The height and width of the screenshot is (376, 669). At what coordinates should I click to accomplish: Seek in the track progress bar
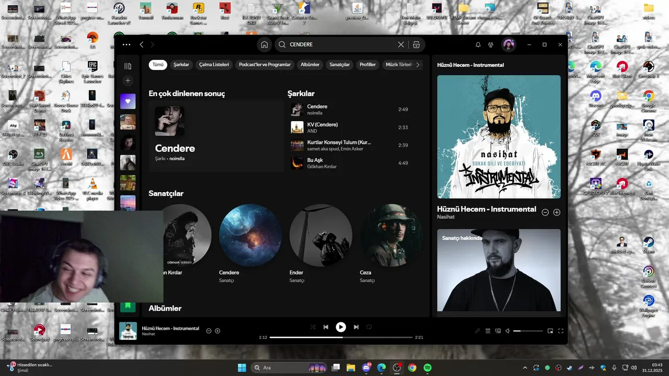(341, 337)
